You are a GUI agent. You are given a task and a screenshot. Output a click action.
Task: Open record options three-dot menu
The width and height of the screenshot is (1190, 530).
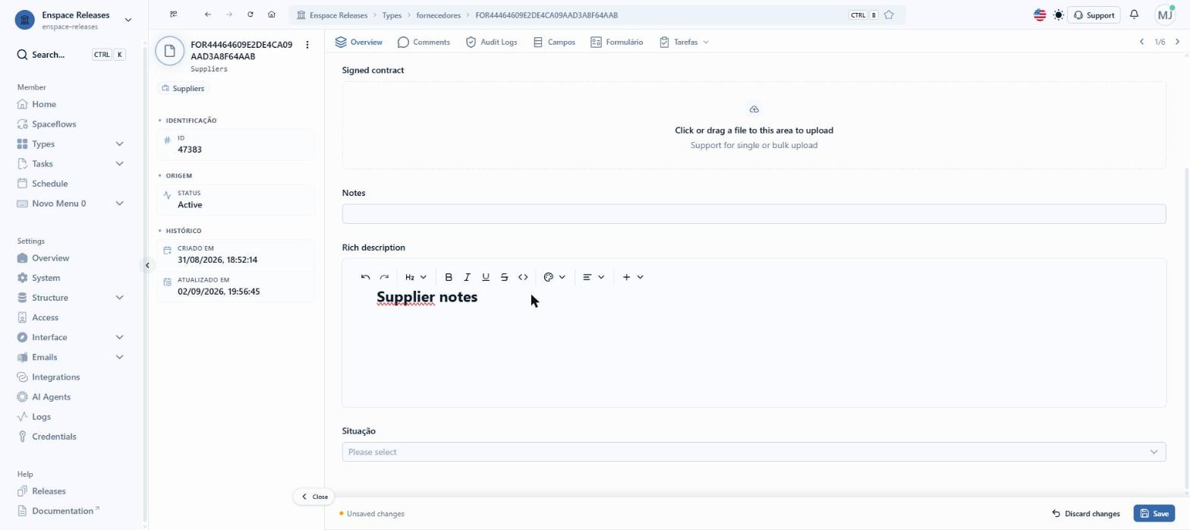click(x=307, y=45)
